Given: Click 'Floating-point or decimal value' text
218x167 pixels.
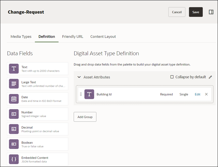Looking at the screenshot, I should pos(40,131).
